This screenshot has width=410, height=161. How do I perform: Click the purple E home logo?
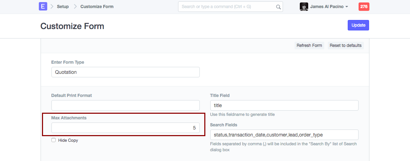point(43,7)
